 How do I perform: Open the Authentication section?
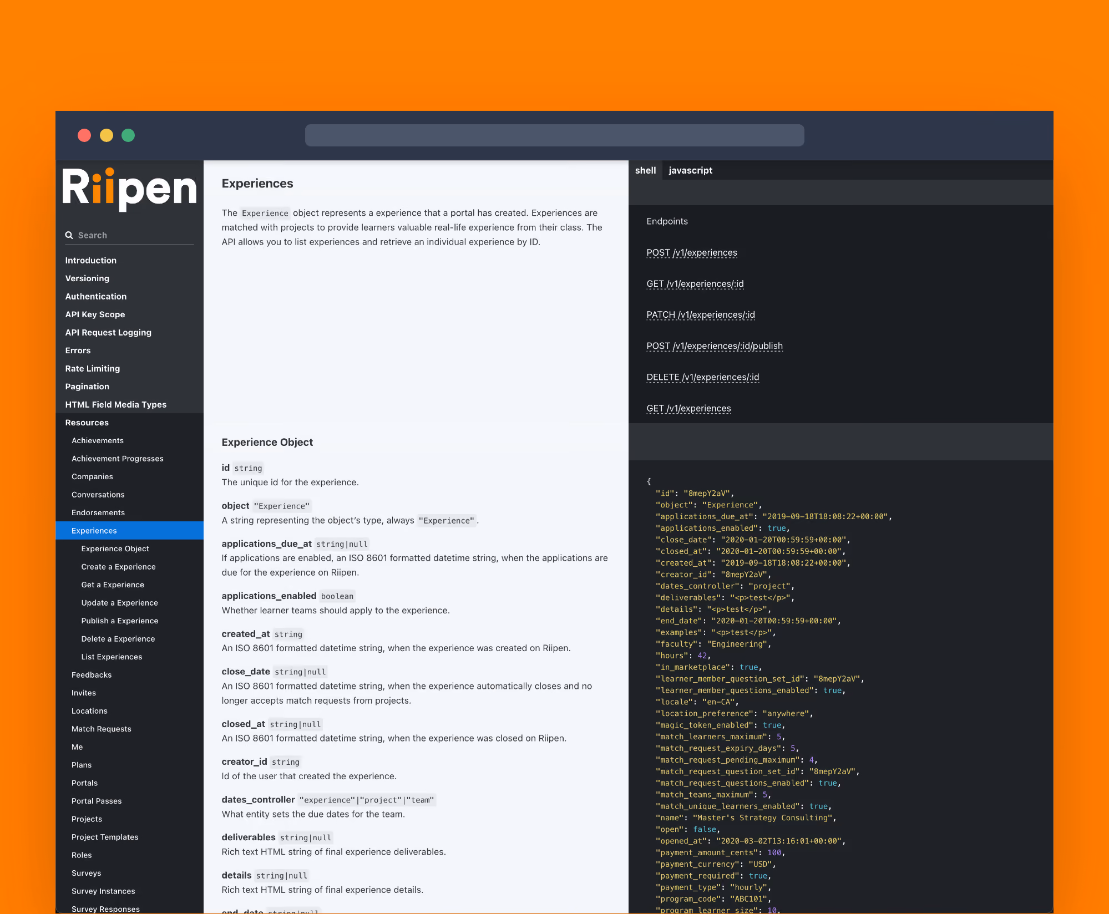[x=96, y=297]
